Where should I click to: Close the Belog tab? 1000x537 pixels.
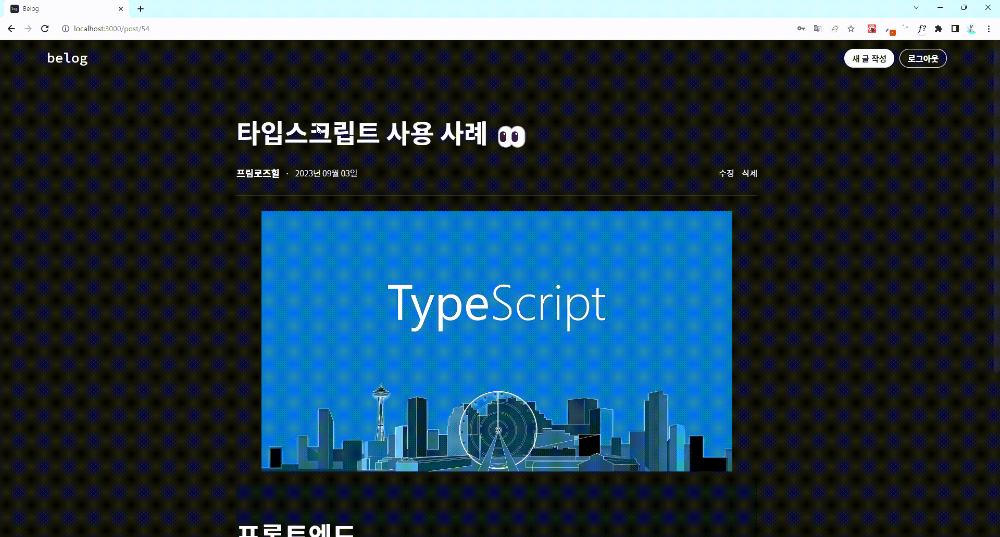coord(121,9)
